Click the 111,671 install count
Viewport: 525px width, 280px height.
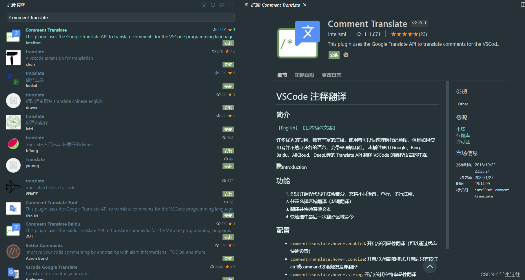click(x=368, y=34)
